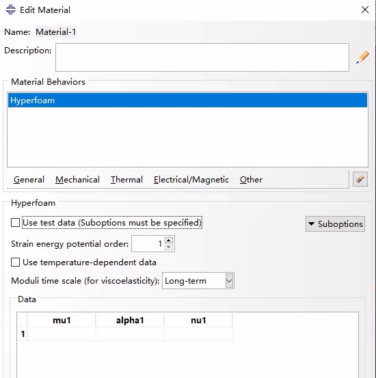Open the Electrical/Magnetic menu
The height and width of the screenshot is (378, 376).
coord(191,180)
